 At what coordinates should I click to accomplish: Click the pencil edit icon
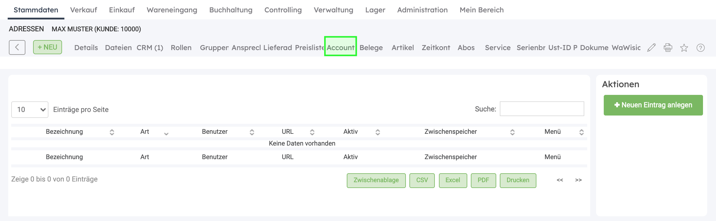(x=651, y=48)
